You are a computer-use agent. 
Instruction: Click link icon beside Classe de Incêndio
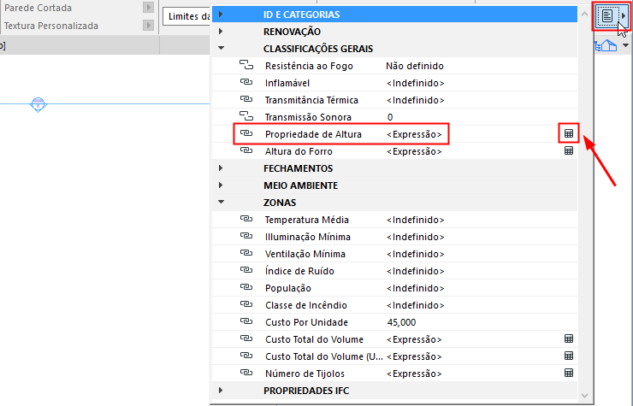pyautogui.click(x=246, y=304)
